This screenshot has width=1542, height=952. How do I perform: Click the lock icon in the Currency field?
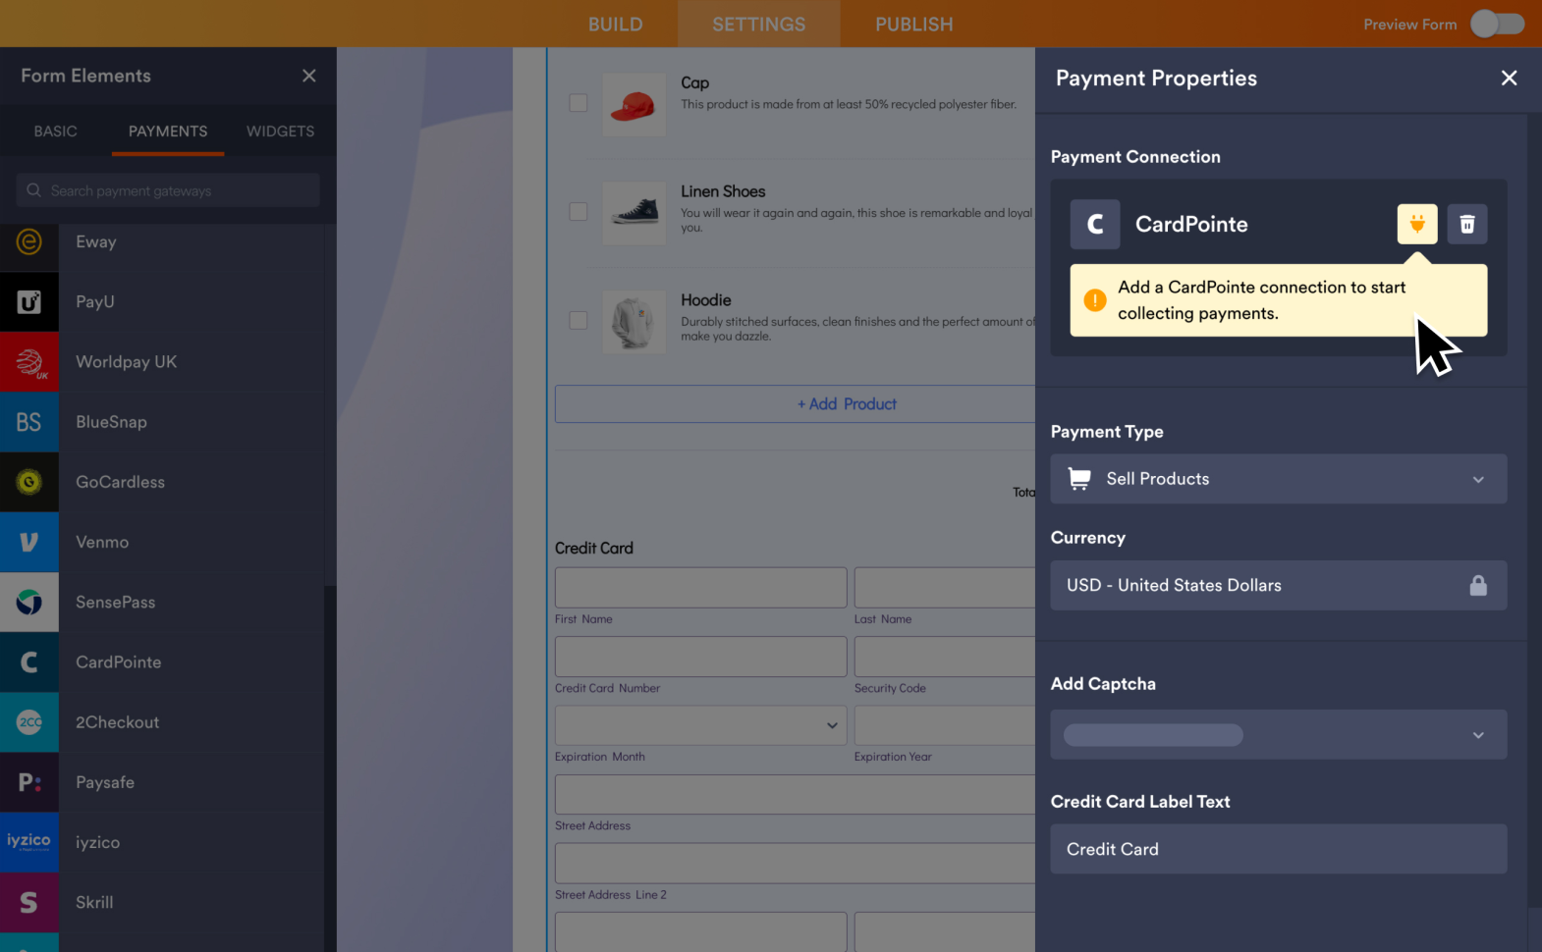click(1478, 585)
